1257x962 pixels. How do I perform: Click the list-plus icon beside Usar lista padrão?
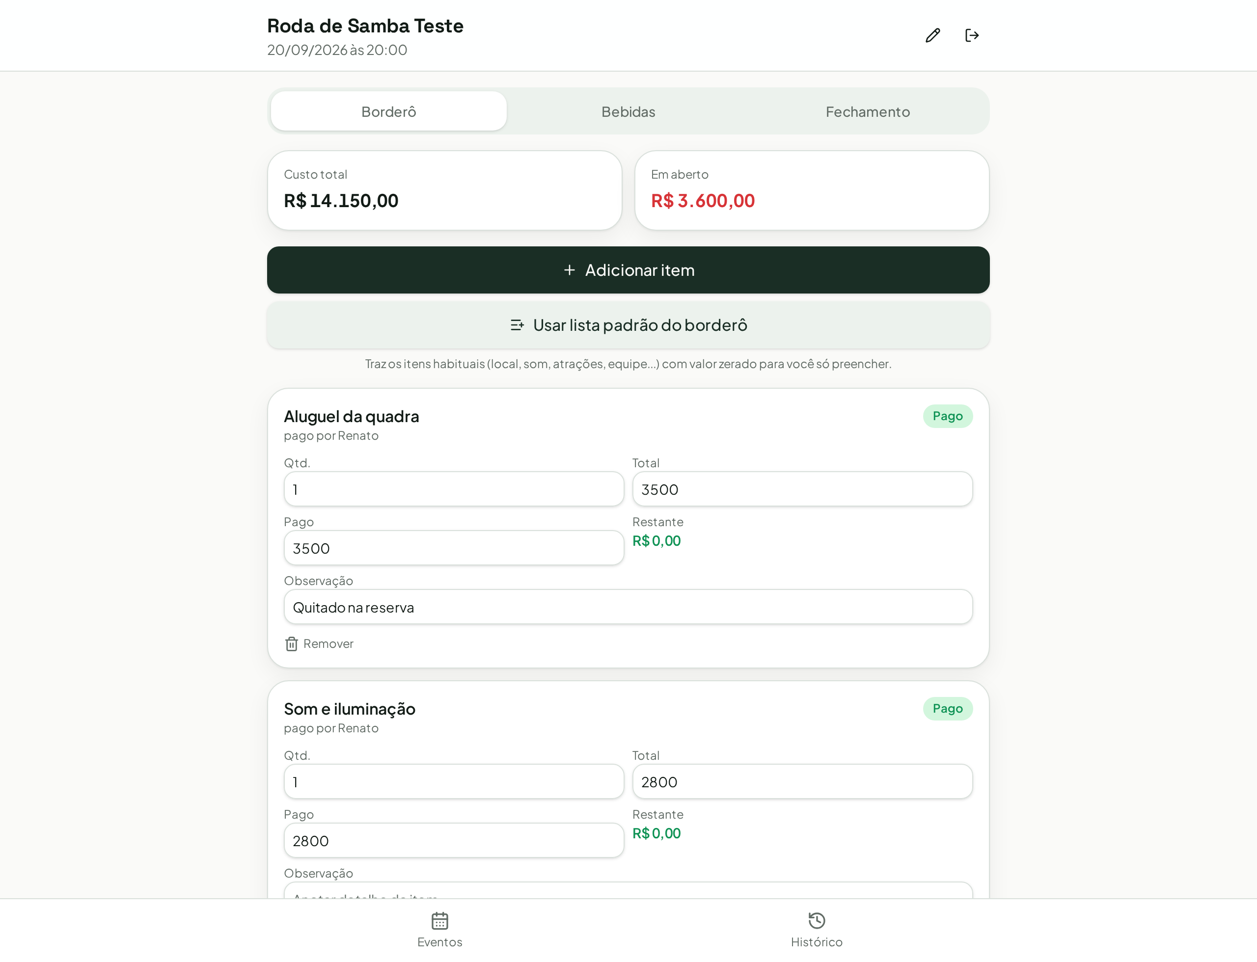[x=517, y=325]
